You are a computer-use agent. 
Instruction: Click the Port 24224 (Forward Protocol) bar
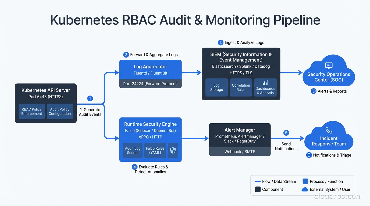click(150, 84)
